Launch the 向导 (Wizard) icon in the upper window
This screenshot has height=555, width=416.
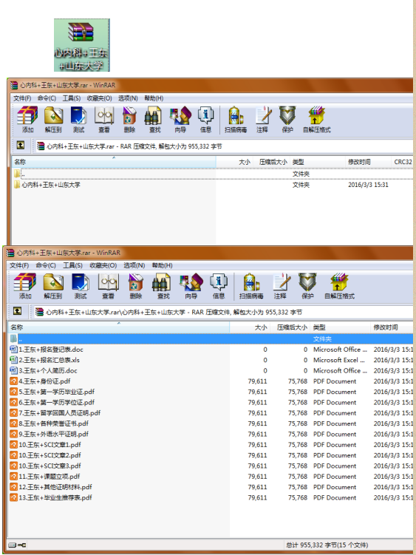[x=180, y=119]
